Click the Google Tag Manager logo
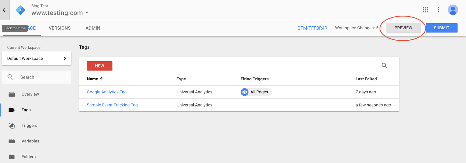This screenshot has height=163, width=466. [x=20, y=10]
